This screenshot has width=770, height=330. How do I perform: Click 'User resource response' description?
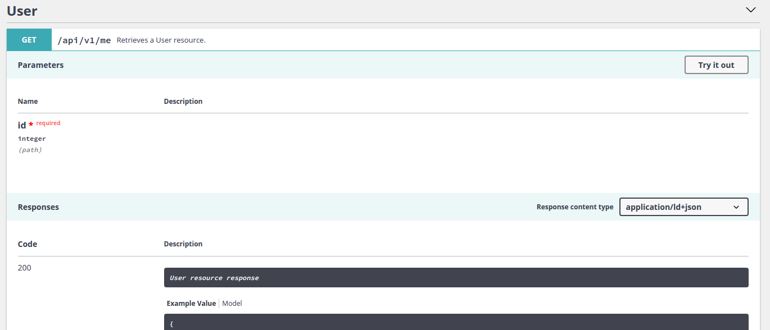click(214, 278)
